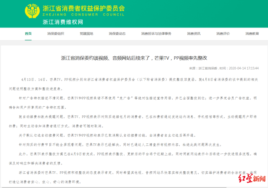Click the timestamp 2020-04-14 17:15:44

tap(244, 68)
